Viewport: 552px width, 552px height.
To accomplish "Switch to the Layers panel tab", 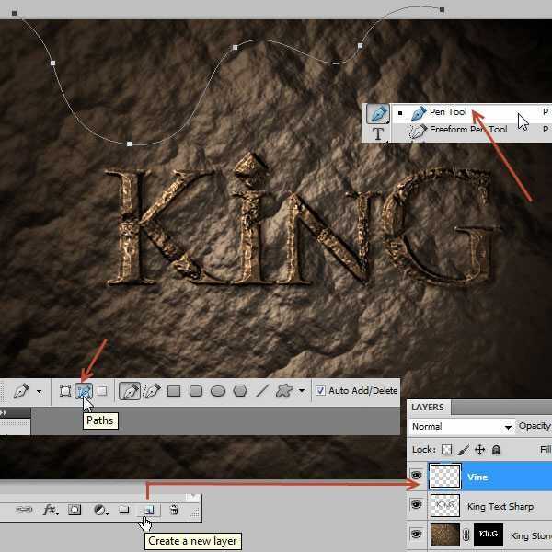I will [x=428, y=407].
